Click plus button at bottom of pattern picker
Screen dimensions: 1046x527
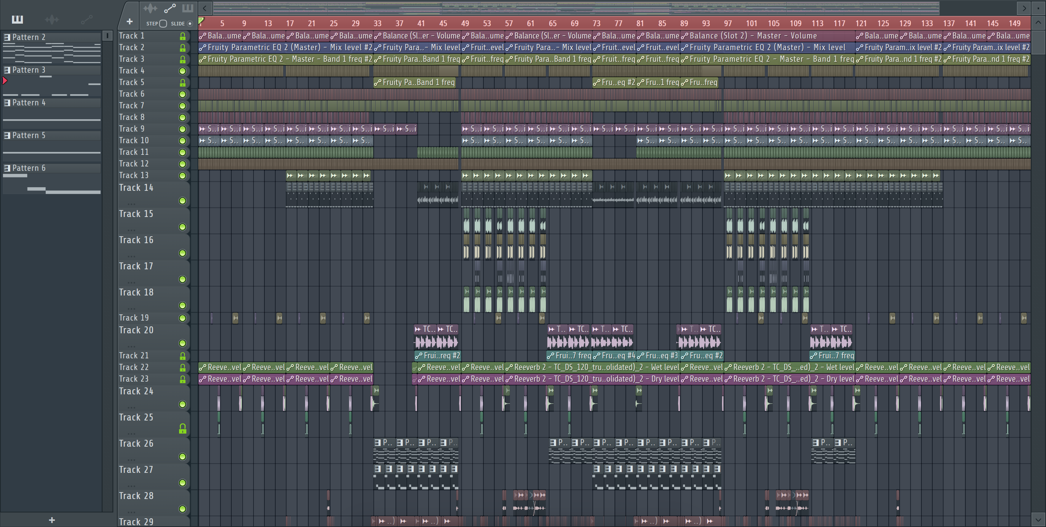coord(52,520)
